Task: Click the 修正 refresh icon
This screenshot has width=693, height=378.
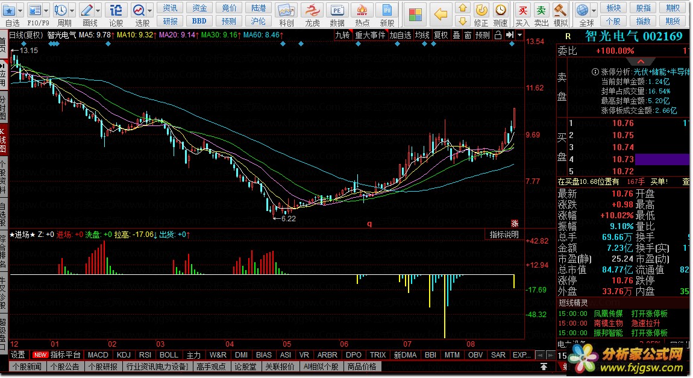Action: coord(481,10)
